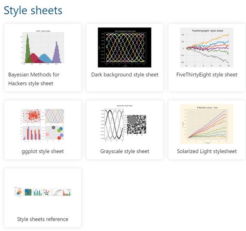Screen dimensions: 246x231
Task: Open the dark background plot thumbnail
Action: tap(125, 47)
